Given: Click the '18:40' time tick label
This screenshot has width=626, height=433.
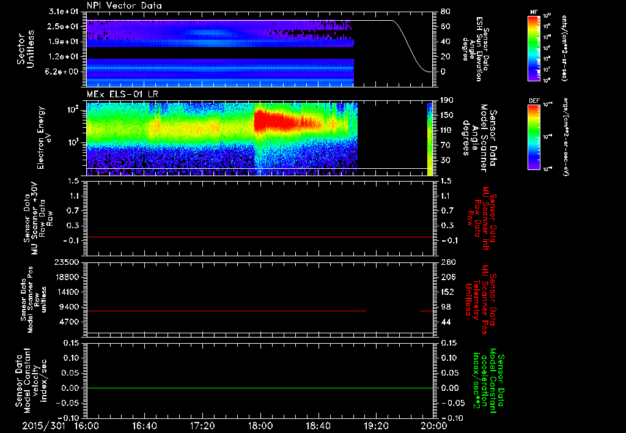Looking at the screenshot, I should click(x=318, y=426).
